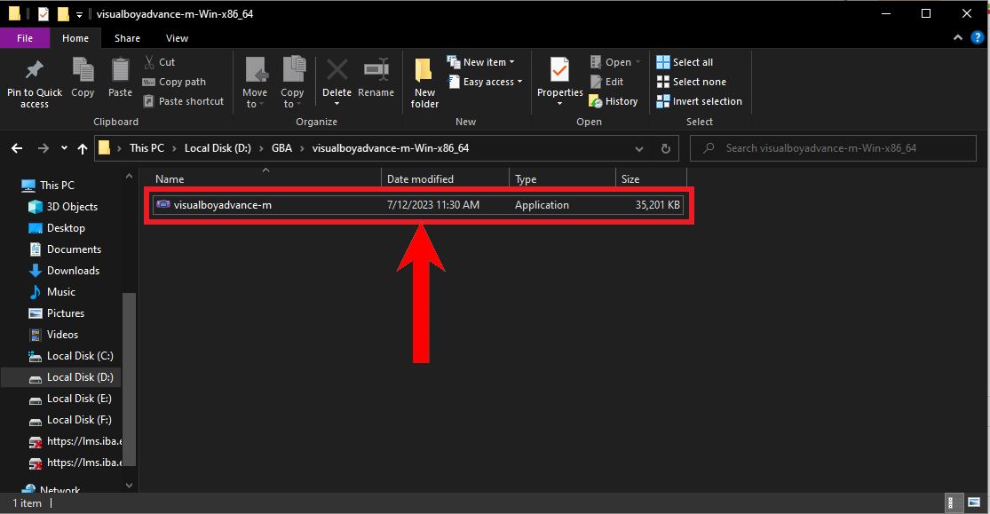Expand address bar history dropdown
This screenshot has height=514, width=990.
coord(639,149)
